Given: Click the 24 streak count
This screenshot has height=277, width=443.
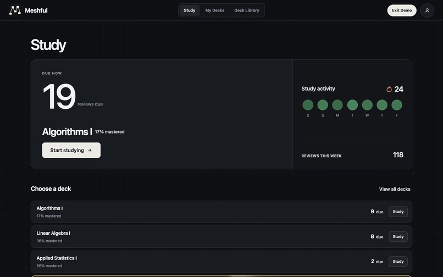Looking at the screenshot, I should tap(398, 90).
